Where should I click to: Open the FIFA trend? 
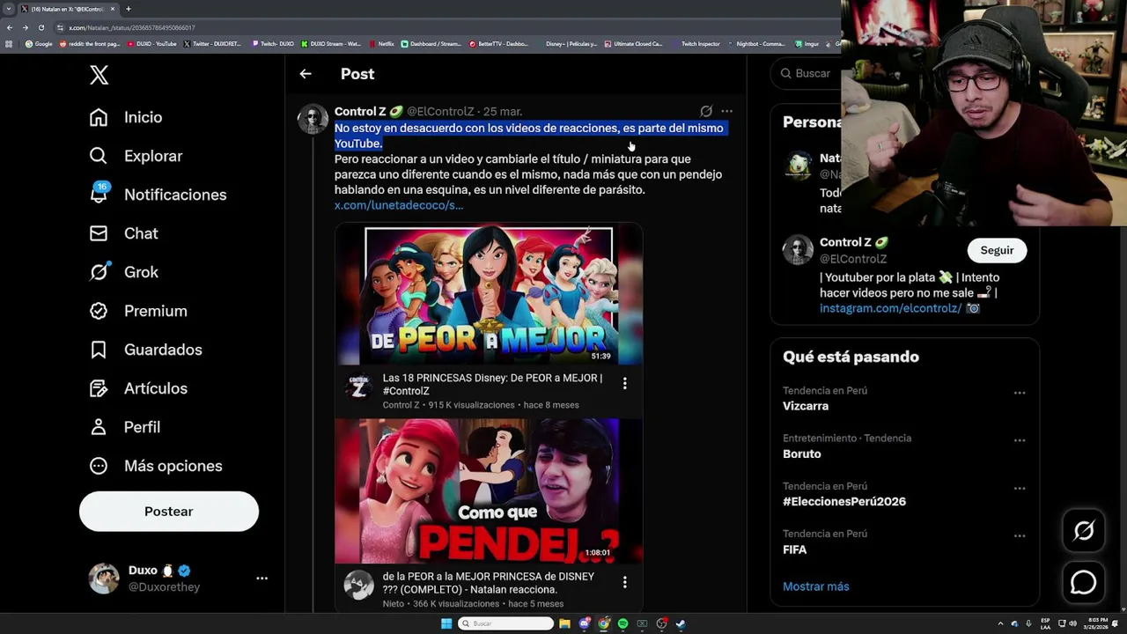coord(795,549)
